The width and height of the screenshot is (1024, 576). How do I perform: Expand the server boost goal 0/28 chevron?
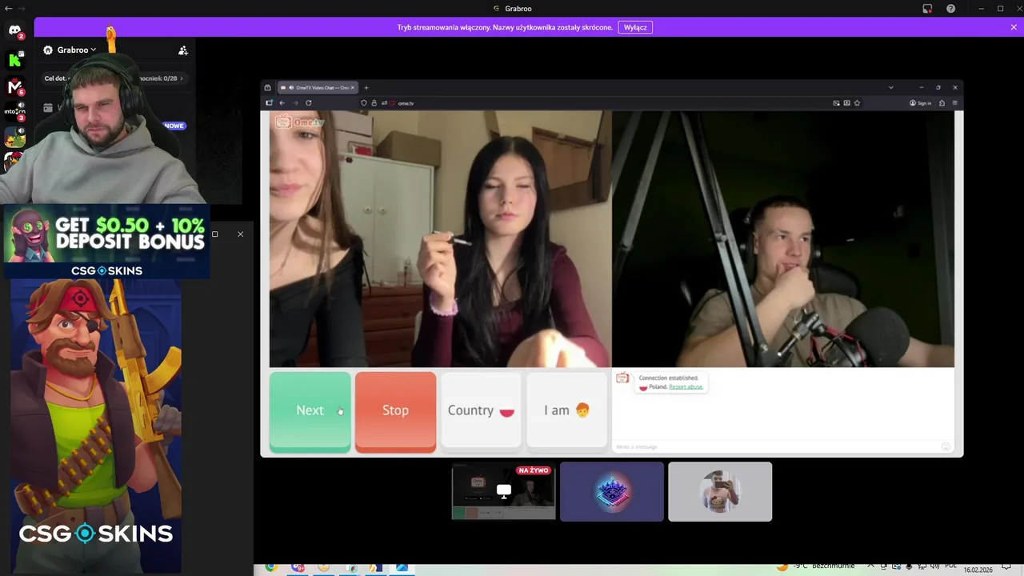click(182, 78)
